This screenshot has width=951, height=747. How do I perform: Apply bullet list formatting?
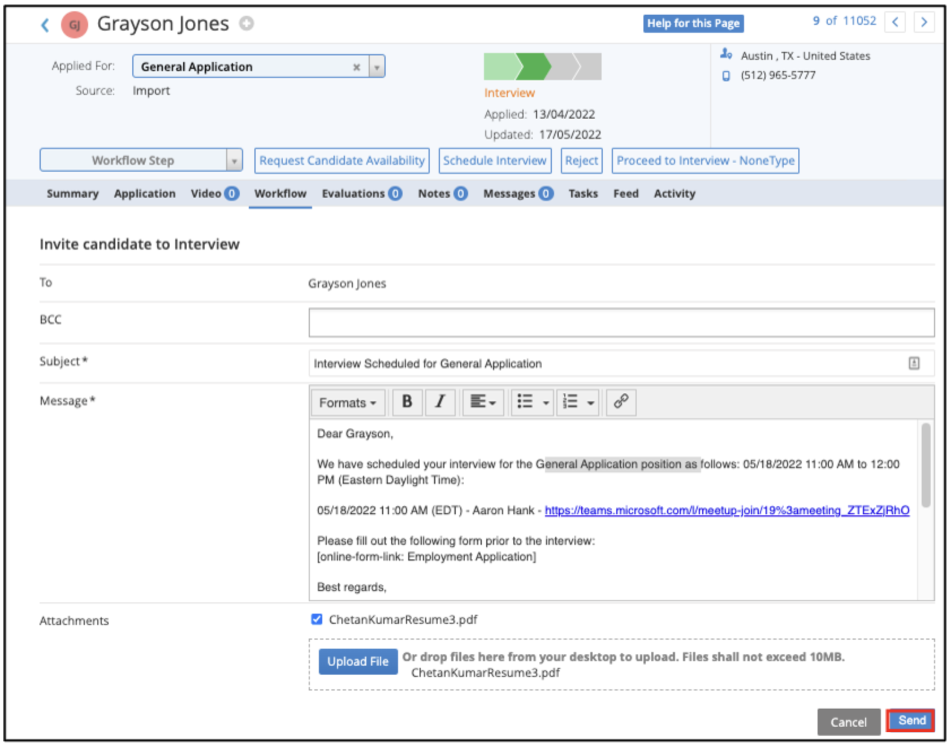[x=525, y=402]
